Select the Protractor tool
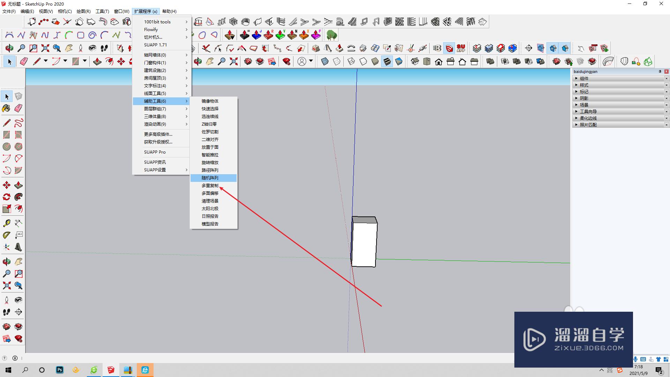The image size is (670, 377). pyautogui.click(x=7, y=235)
